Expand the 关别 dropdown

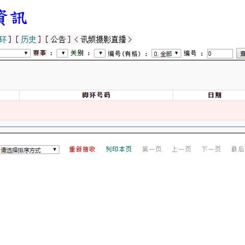(100, 54)
